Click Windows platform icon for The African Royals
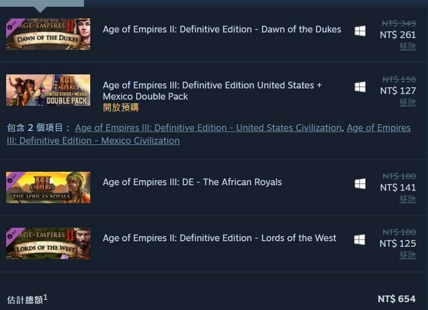The height and width of the screenshot is (310, 428). 360,184
